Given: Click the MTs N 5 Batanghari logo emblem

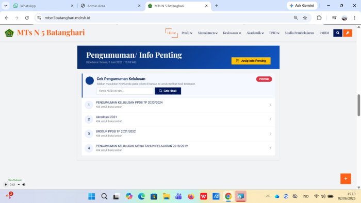Looking at the screenshot, I should click(9, 33).
